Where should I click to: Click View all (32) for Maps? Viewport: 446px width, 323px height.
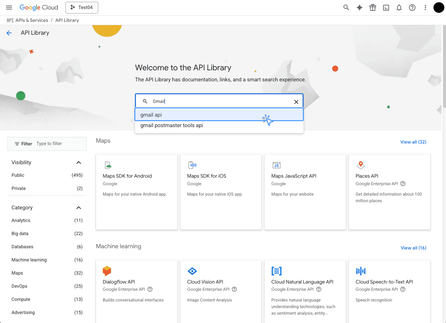[413, 142]
